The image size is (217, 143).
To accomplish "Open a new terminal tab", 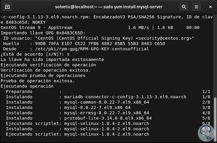I will coord(7,7).
